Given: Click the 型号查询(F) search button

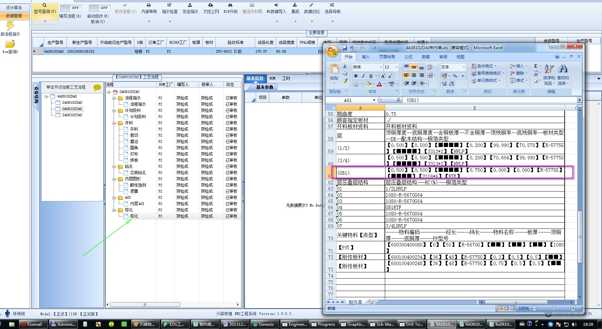Looking at the screenshot, I should click(45, 11).
